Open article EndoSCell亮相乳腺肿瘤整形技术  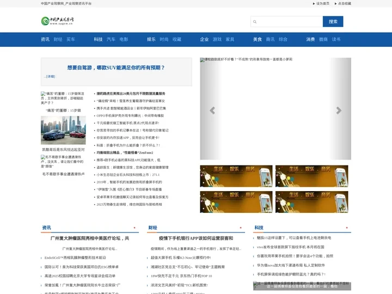[75, 258]
